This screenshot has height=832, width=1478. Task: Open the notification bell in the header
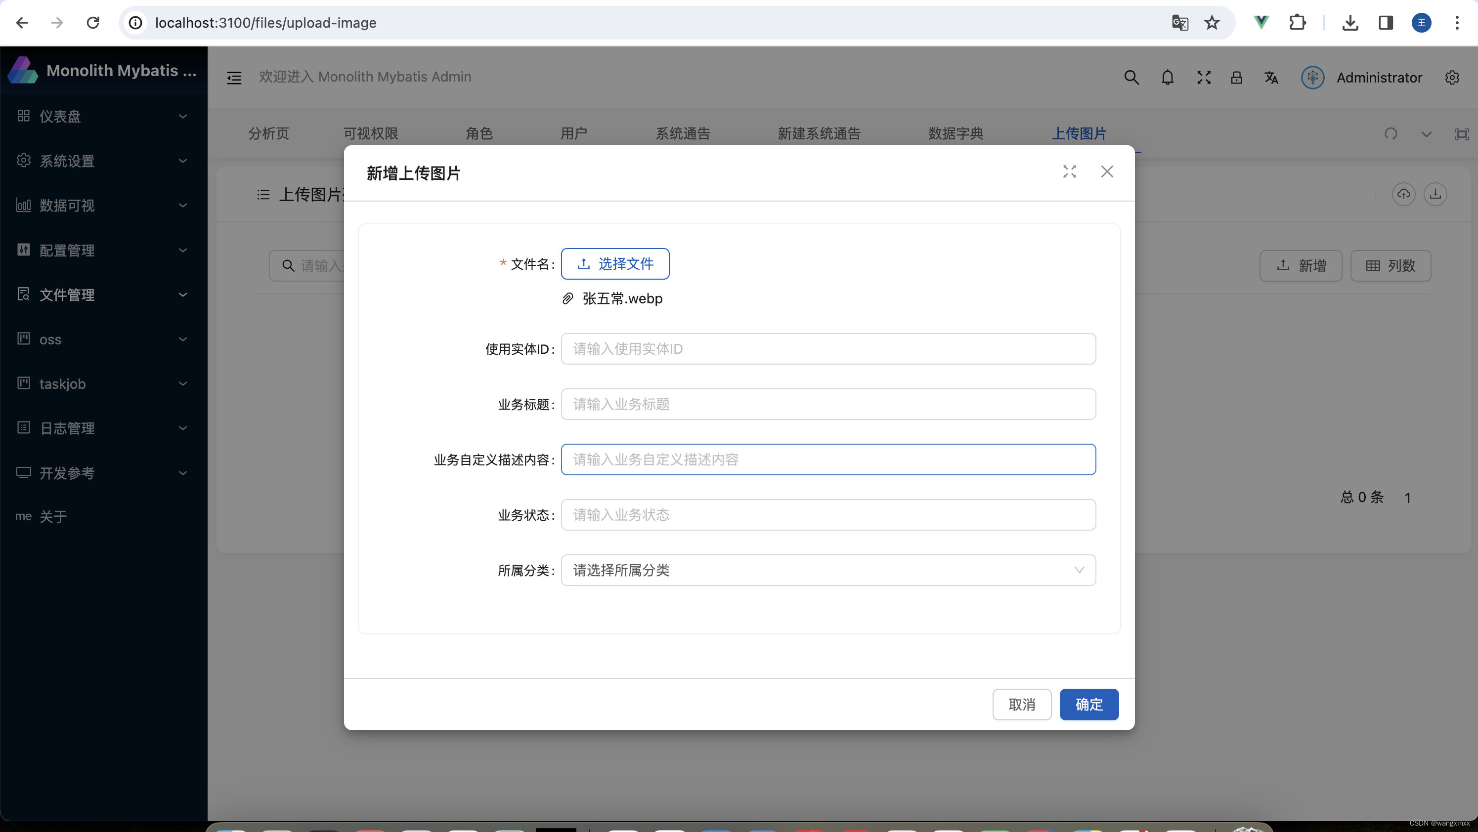tap(1168, 77)
